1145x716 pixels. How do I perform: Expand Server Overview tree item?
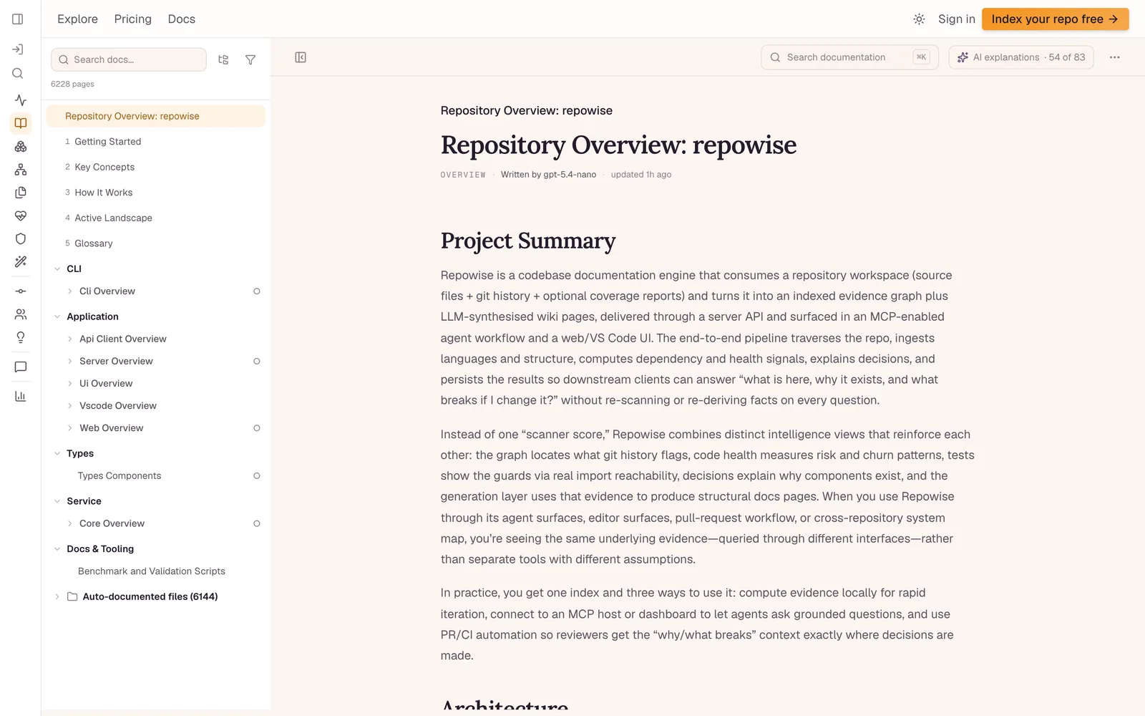[70, 362]
